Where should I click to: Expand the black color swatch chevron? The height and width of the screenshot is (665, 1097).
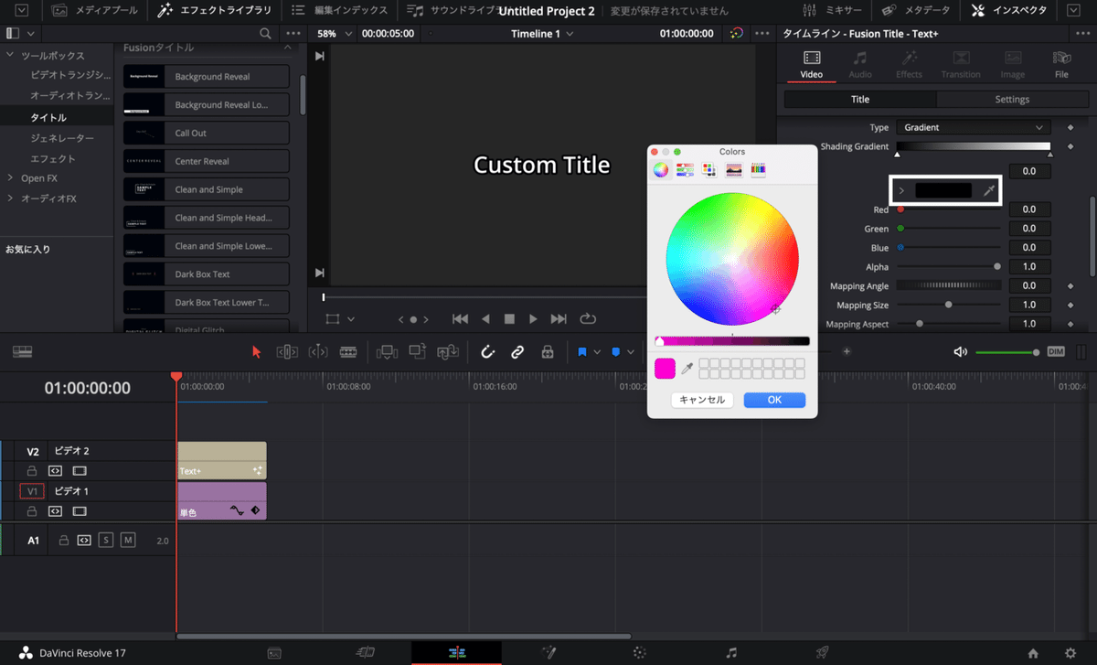coord(901,191)
